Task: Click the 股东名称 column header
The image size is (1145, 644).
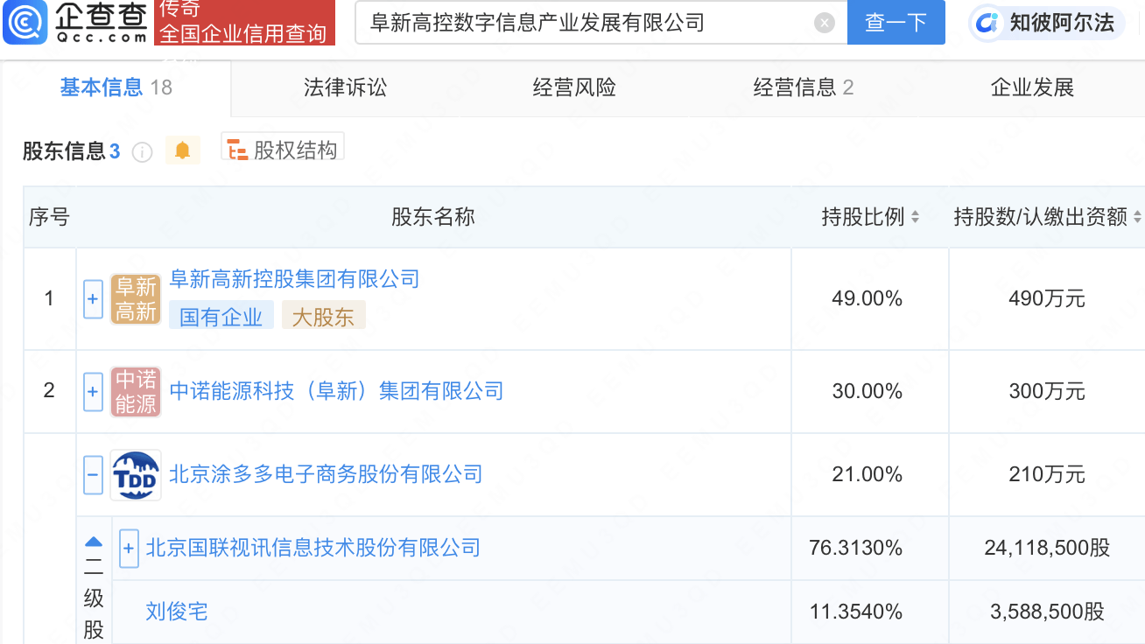Action: (x=433, y=217)
